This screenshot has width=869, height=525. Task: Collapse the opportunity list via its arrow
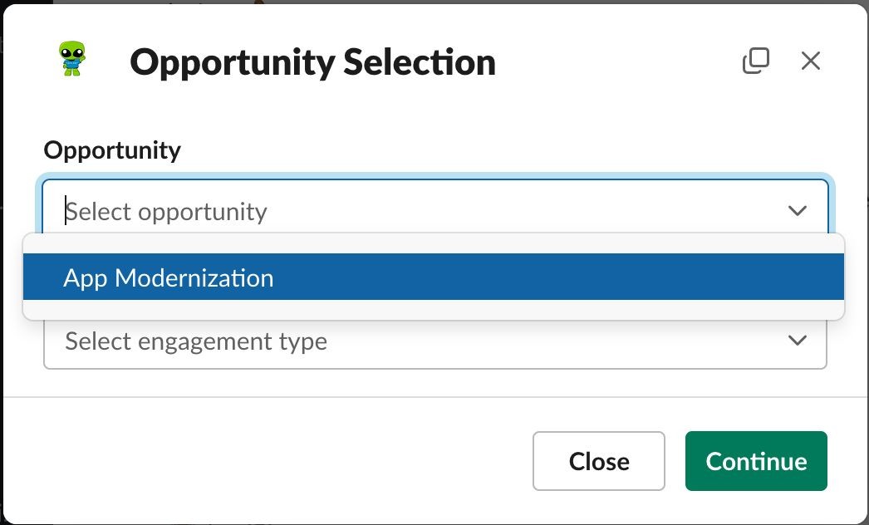(x=797, y=211)
